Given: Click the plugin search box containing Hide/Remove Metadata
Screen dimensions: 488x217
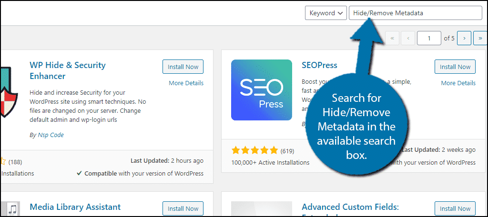Looking at the screenshot, I should [x=416, y=13].
